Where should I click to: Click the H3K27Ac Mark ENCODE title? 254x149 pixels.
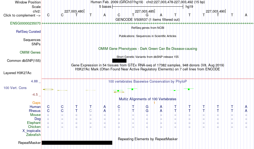click(x=148, y=69)
